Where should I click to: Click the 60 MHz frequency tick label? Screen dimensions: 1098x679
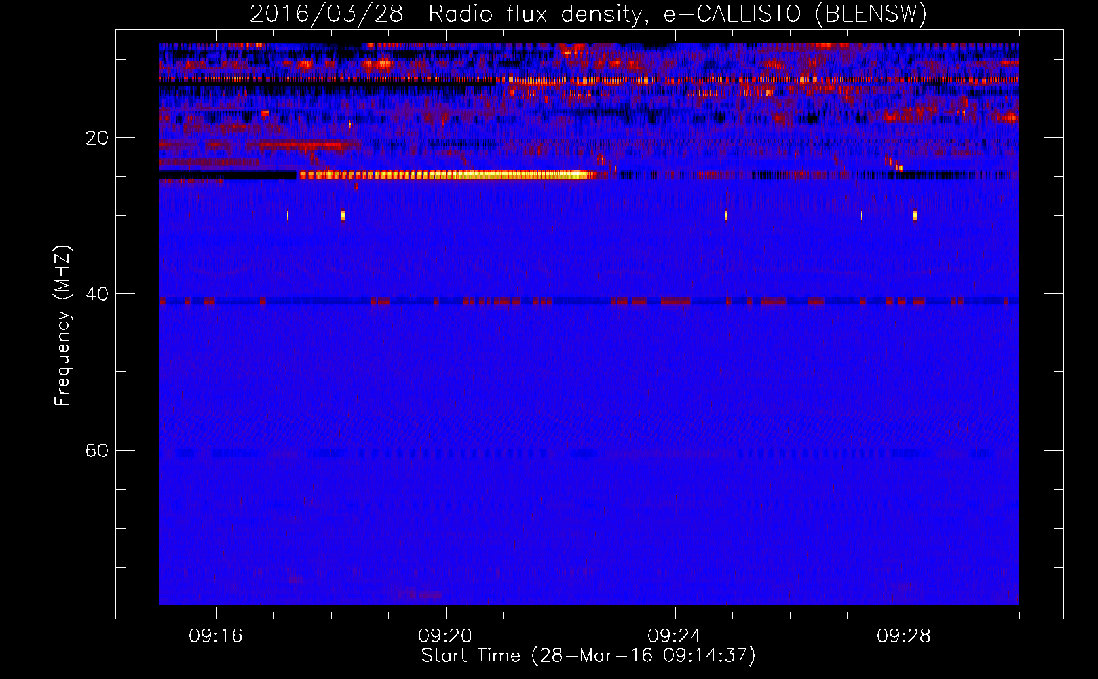pos(97,450)
